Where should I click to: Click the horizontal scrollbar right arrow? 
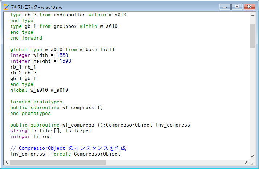246,162
